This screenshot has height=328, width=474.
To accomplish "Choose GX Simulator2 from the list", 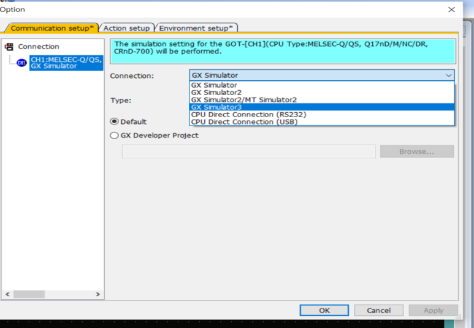I will click(x=322, y=93).
